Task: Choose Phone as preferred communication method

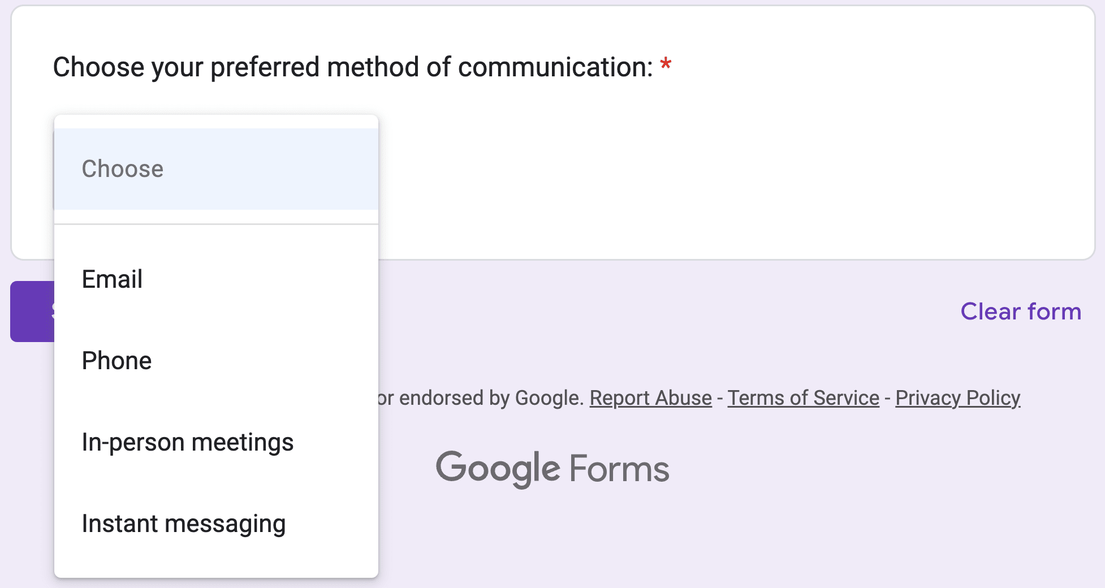Action: (116, 360)
